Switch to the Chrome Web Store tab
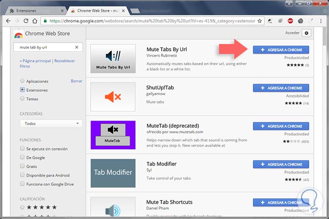329x219 pixels. [98, 11]
